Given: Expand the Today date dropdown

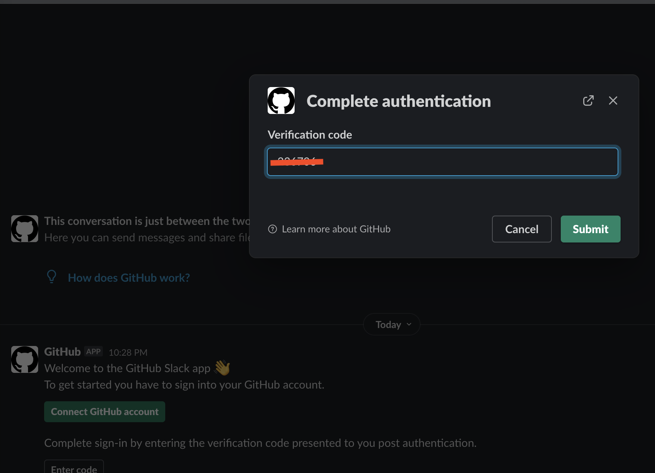Looking at the screenshot, I should click(392, 324).
